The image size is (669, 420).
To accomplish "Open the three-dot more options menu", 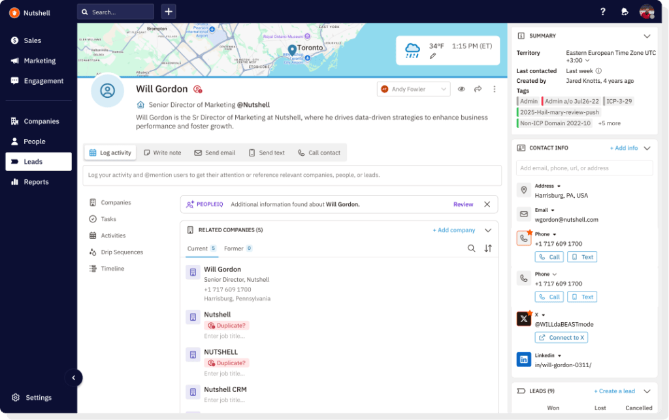I will click(x=495, y=89).
